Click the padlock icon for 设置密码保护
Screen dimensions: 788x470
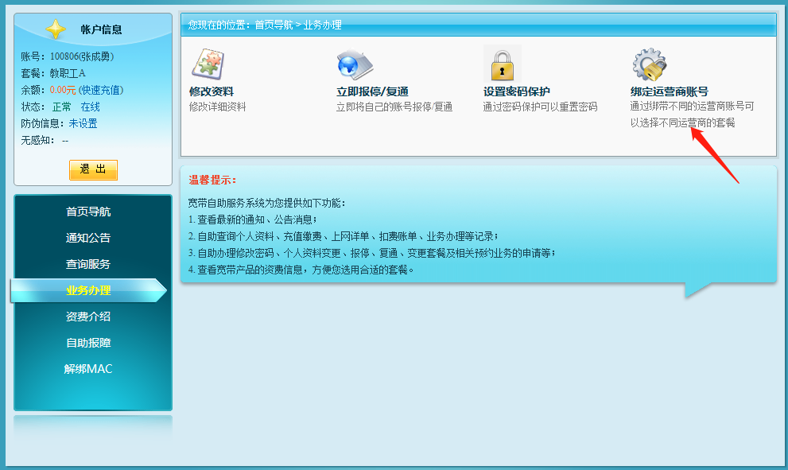point(502,64)
